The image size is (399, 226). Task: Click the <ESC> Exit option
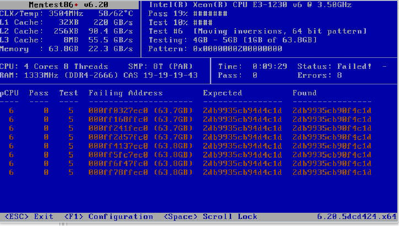coord(29,217)
